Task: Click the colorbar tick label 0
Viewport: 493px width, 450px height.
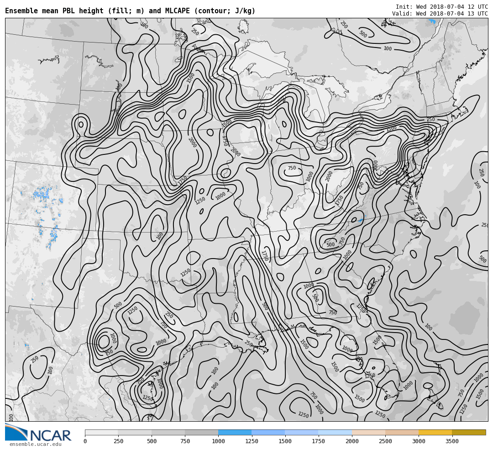Action: click(85, 441)
